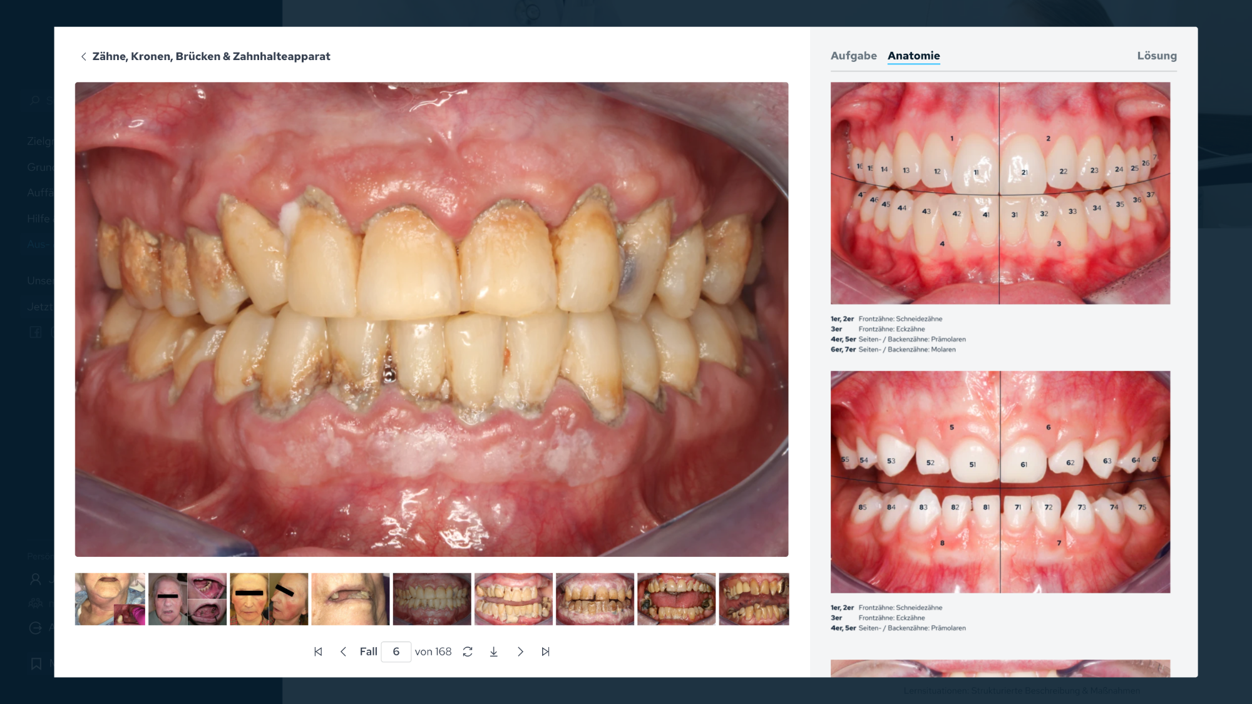This screenshot has width=1252, height=704.
Task: Select the first thumbnail showing a neck
Action: pos(110,599)
